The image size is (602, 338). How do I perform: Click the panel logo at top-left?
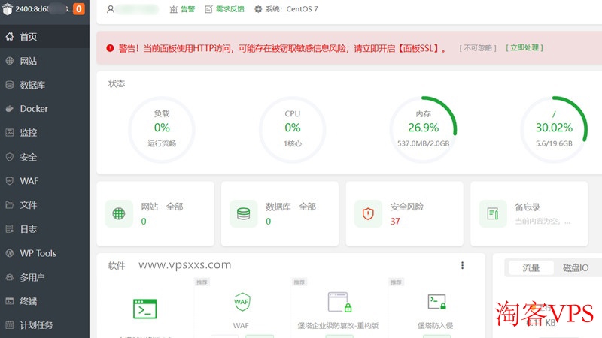click(x=8, y=9)
